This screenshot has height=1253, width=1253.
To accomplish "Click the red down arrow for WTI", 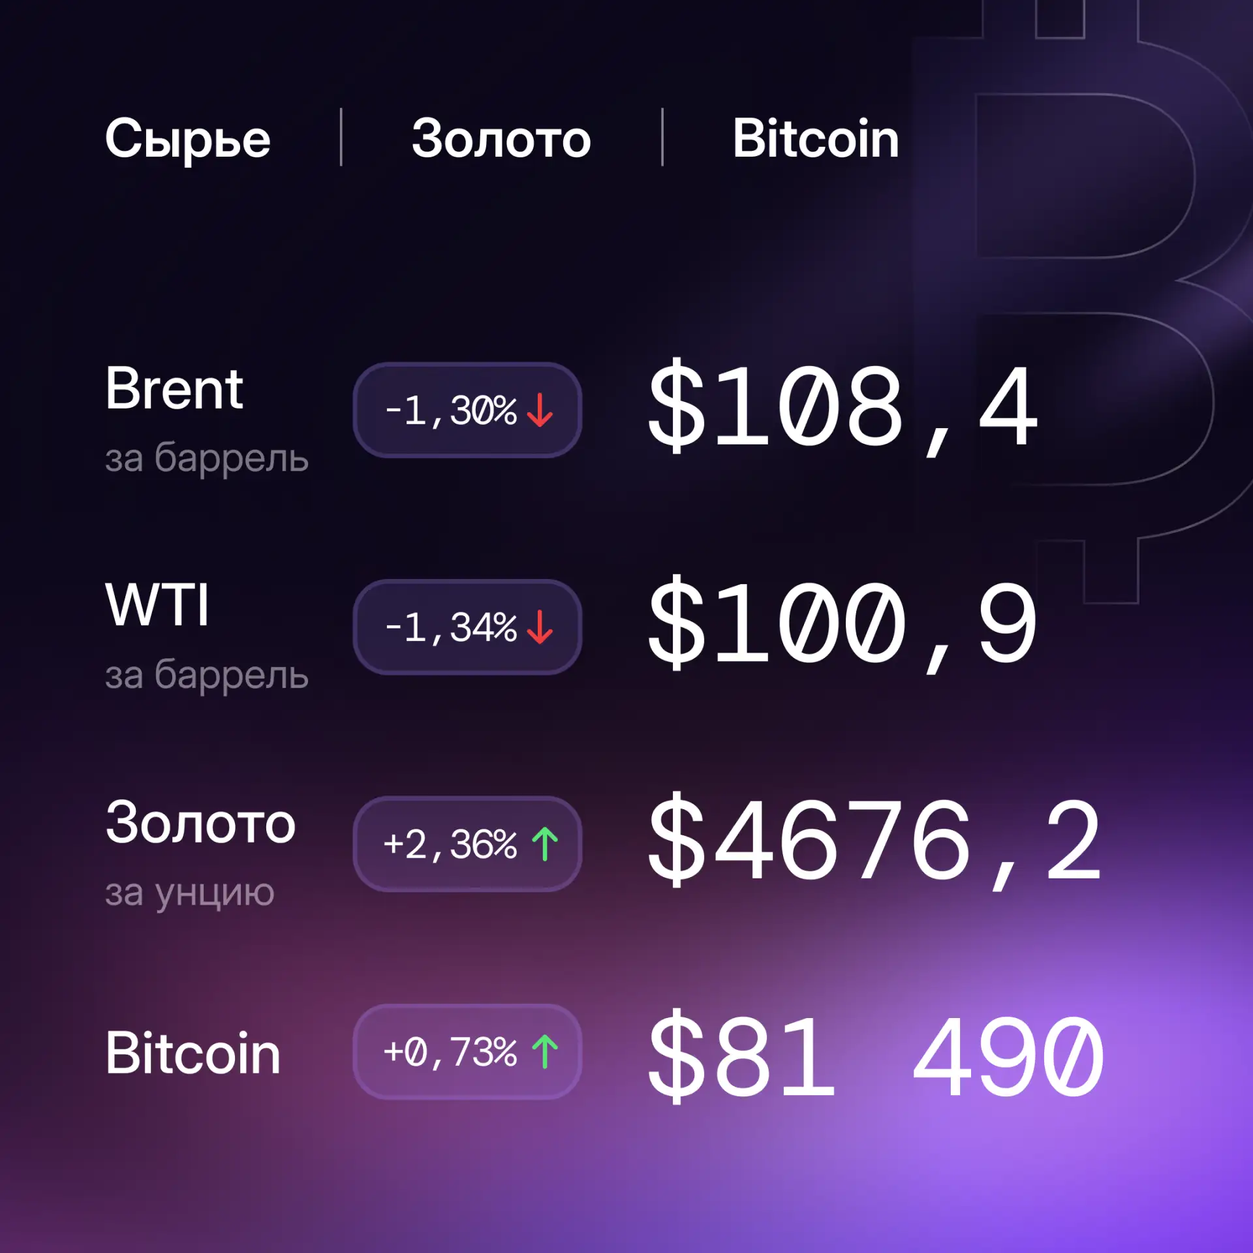I will [540, 627].
